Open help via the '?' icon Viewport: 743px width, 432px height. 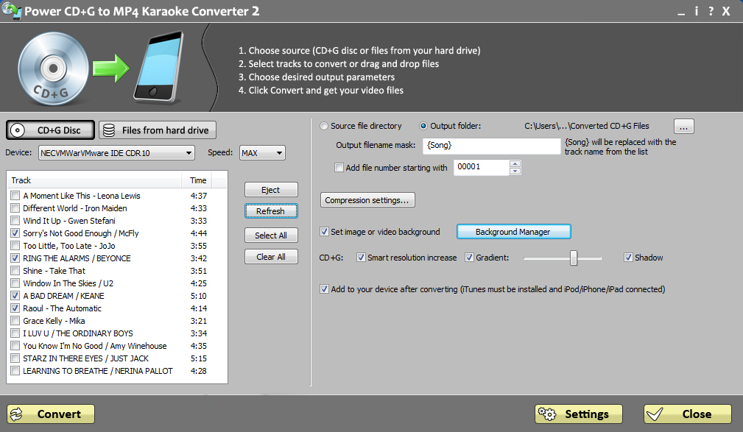click(x=711, y=11)
